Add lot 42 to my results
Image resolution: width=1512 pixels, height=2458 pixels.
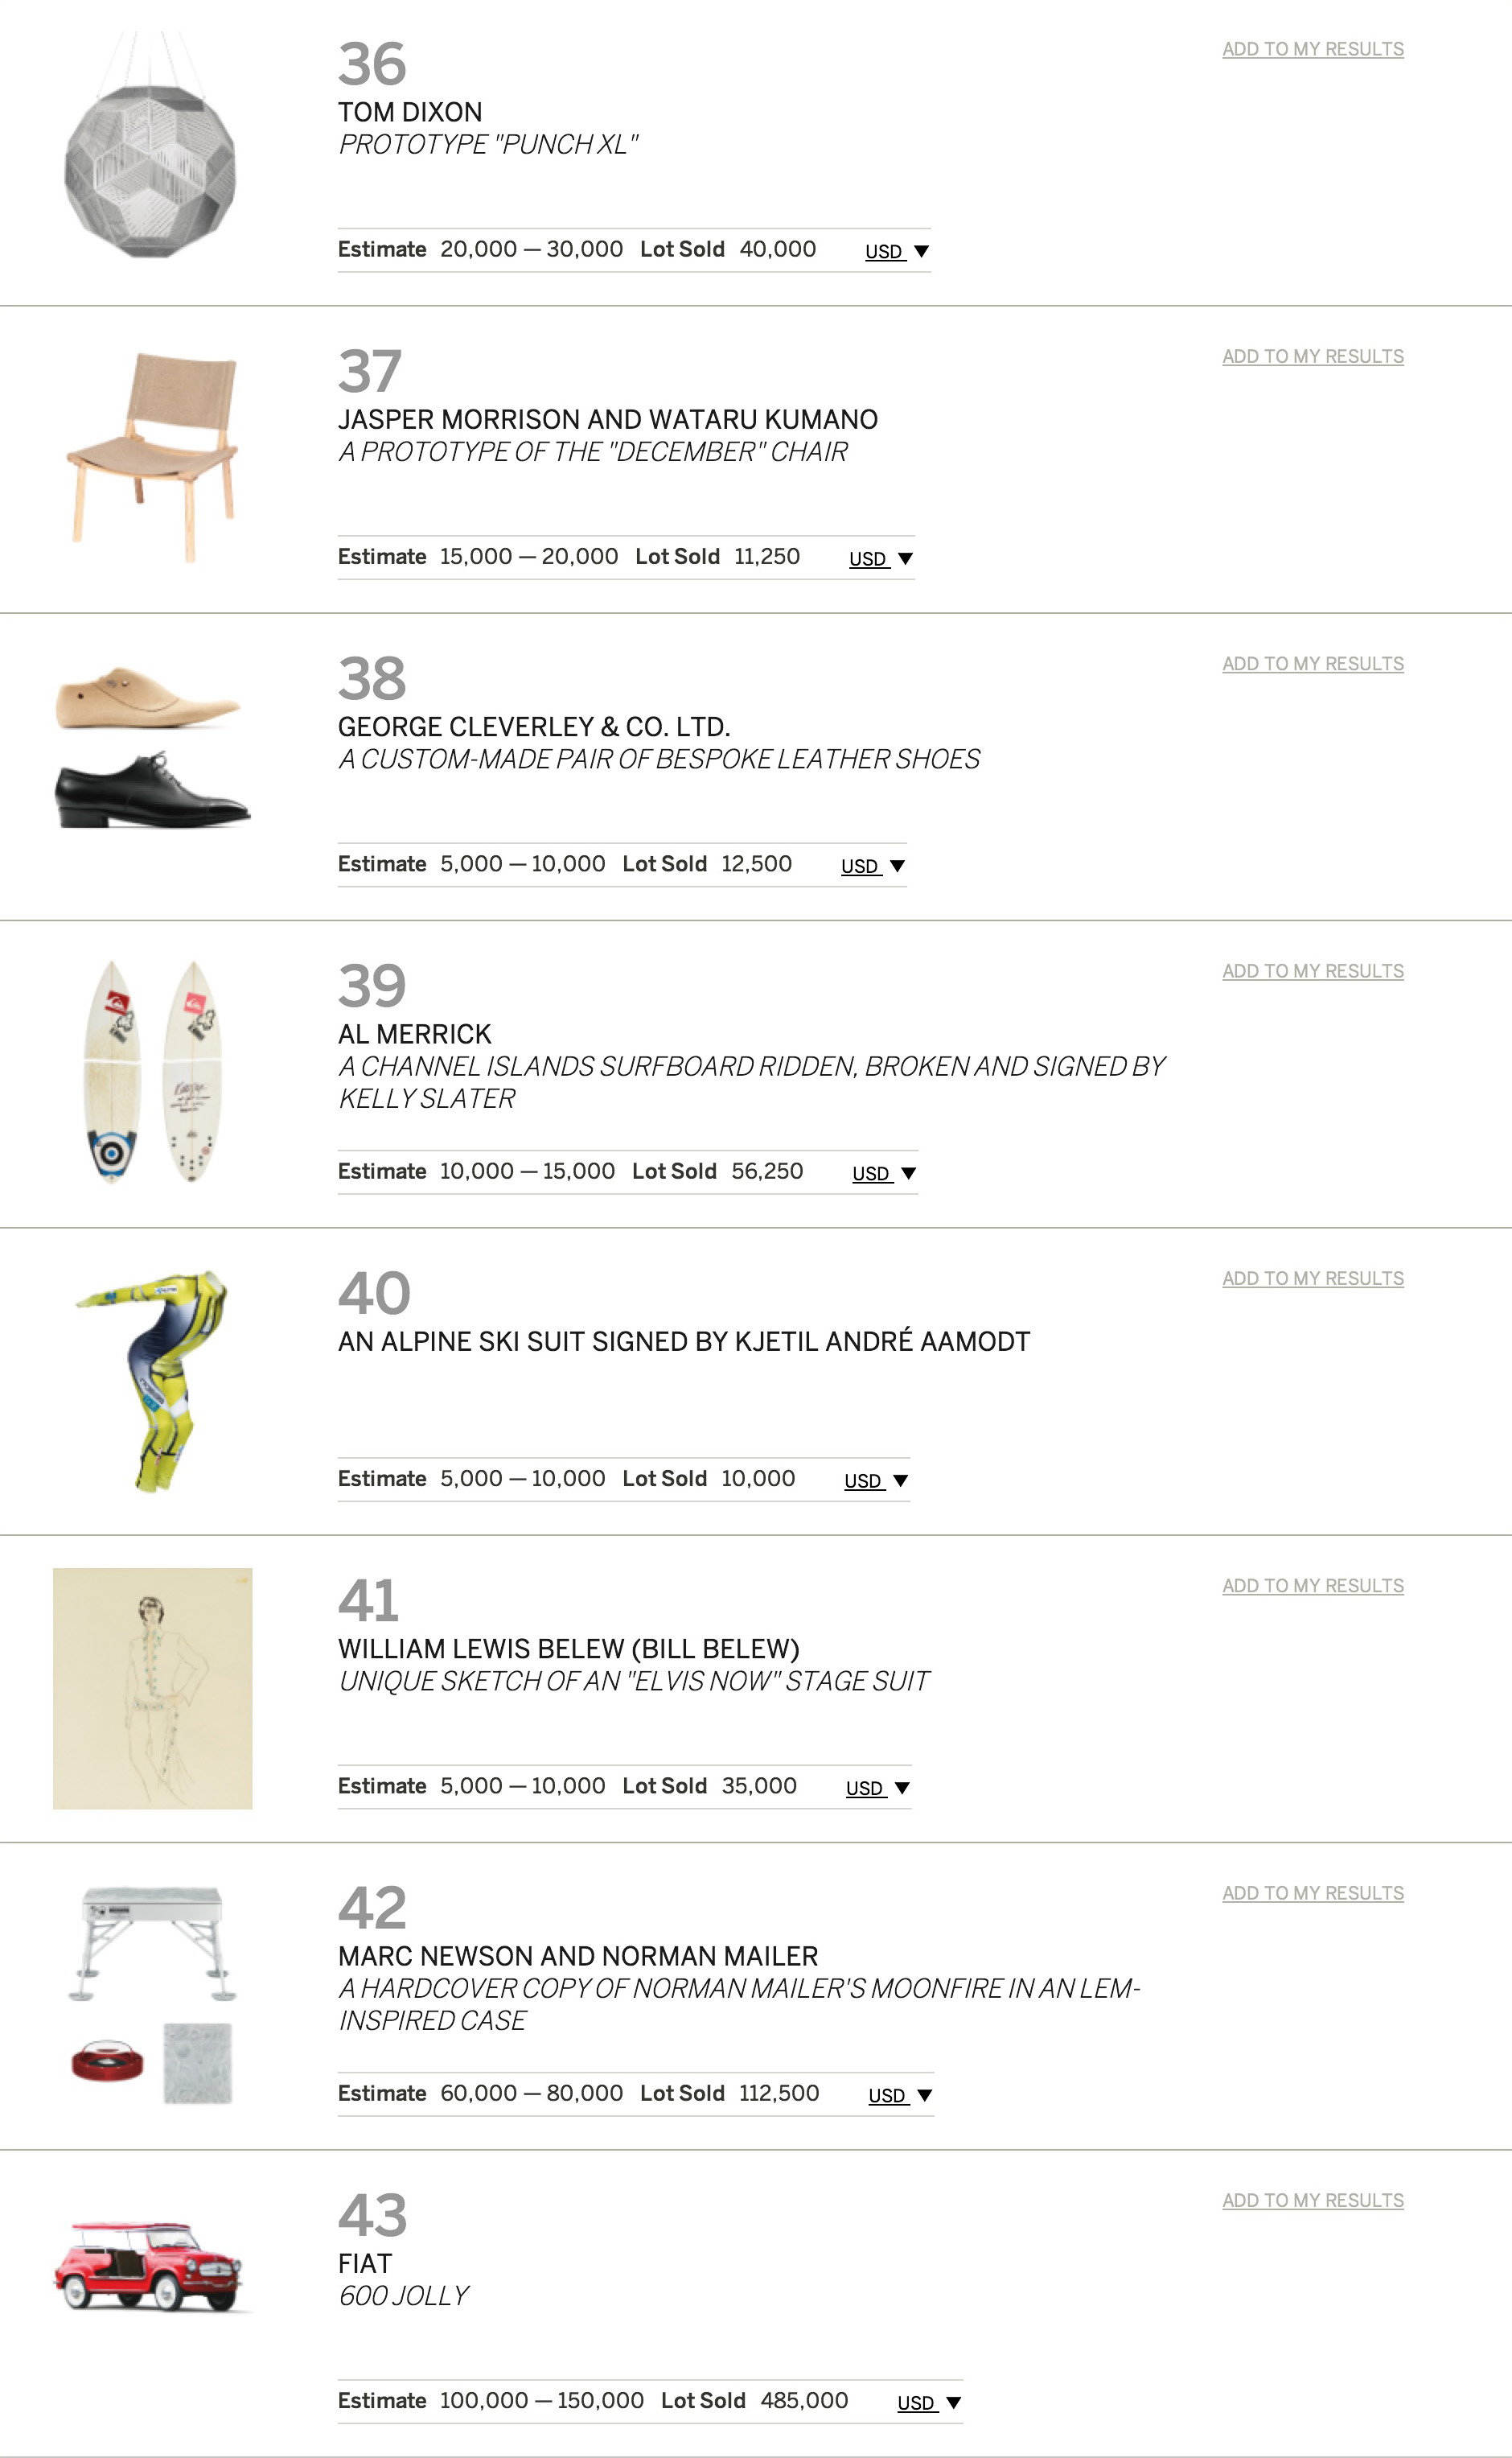tap(1312, 1894)
